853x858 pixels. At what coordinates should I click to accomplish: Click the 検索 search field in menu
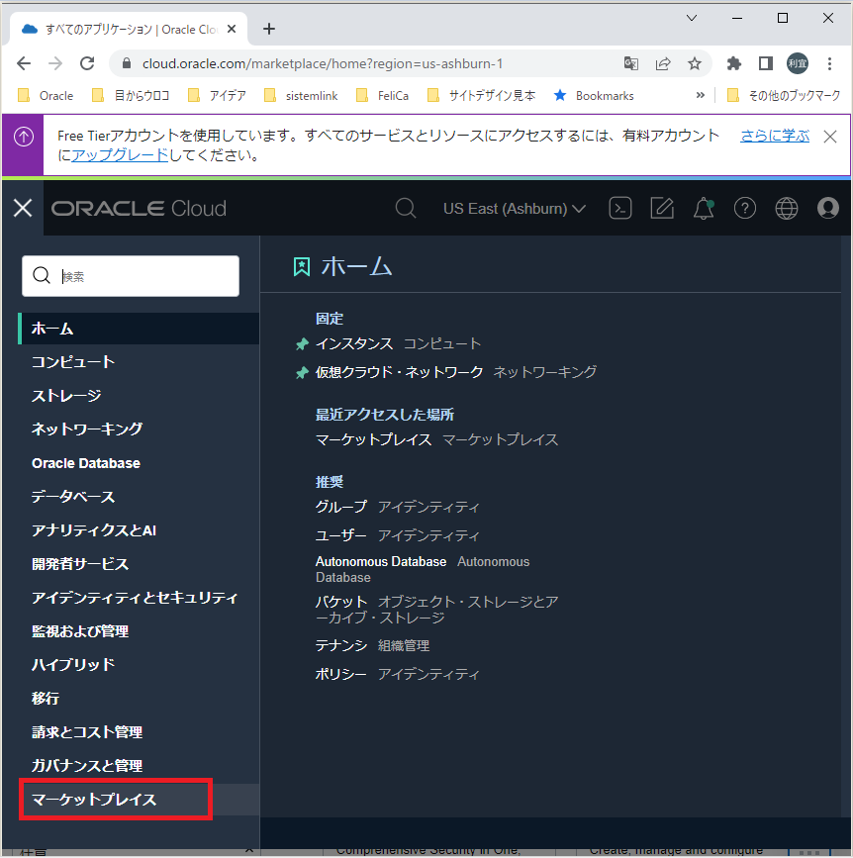tap(131, 276)
